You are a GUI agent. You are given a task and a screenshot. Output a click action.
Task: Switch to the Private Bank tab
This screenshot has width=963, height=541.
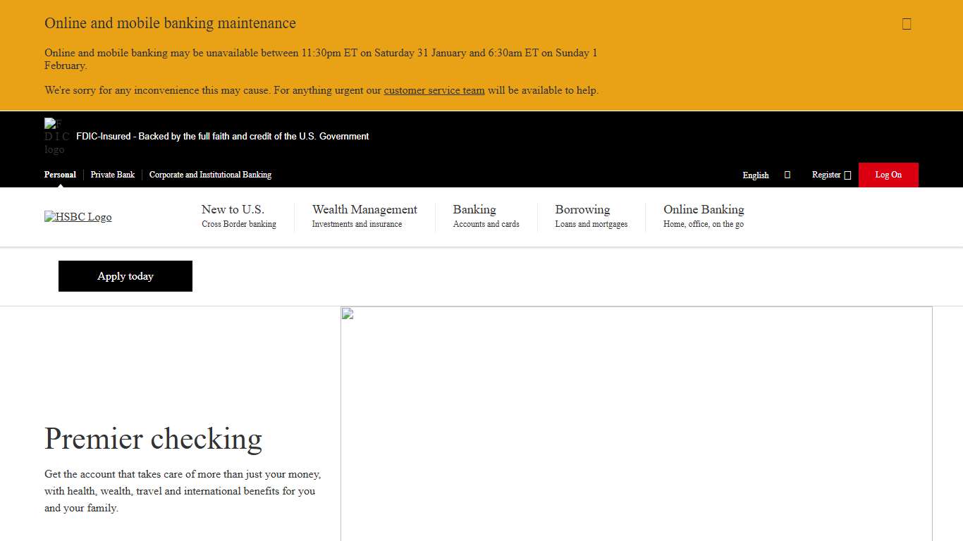[112, 175]
